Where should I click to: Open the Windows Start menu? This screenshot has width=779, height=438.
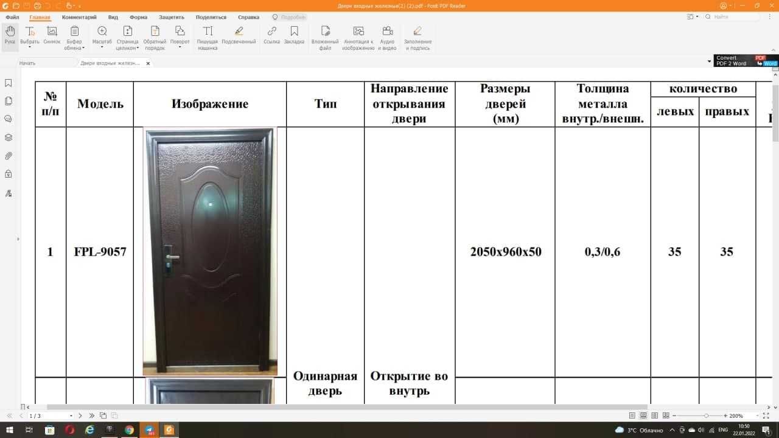click(9, 430)
